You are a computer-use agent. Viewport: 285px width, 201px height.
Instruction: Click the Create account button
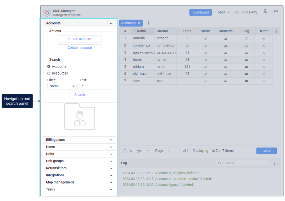pos(80,39)
